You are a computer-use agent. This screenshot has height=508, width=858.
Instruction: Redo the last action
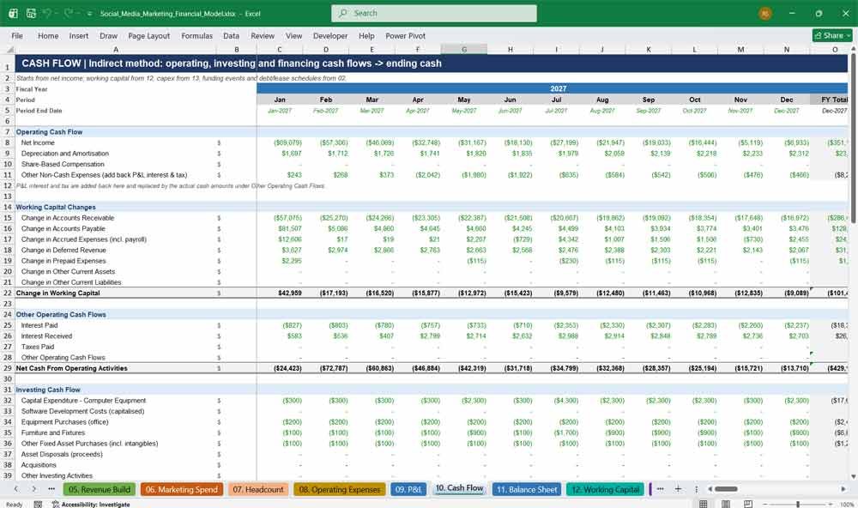pyautogui.click(x=69, y=13)
